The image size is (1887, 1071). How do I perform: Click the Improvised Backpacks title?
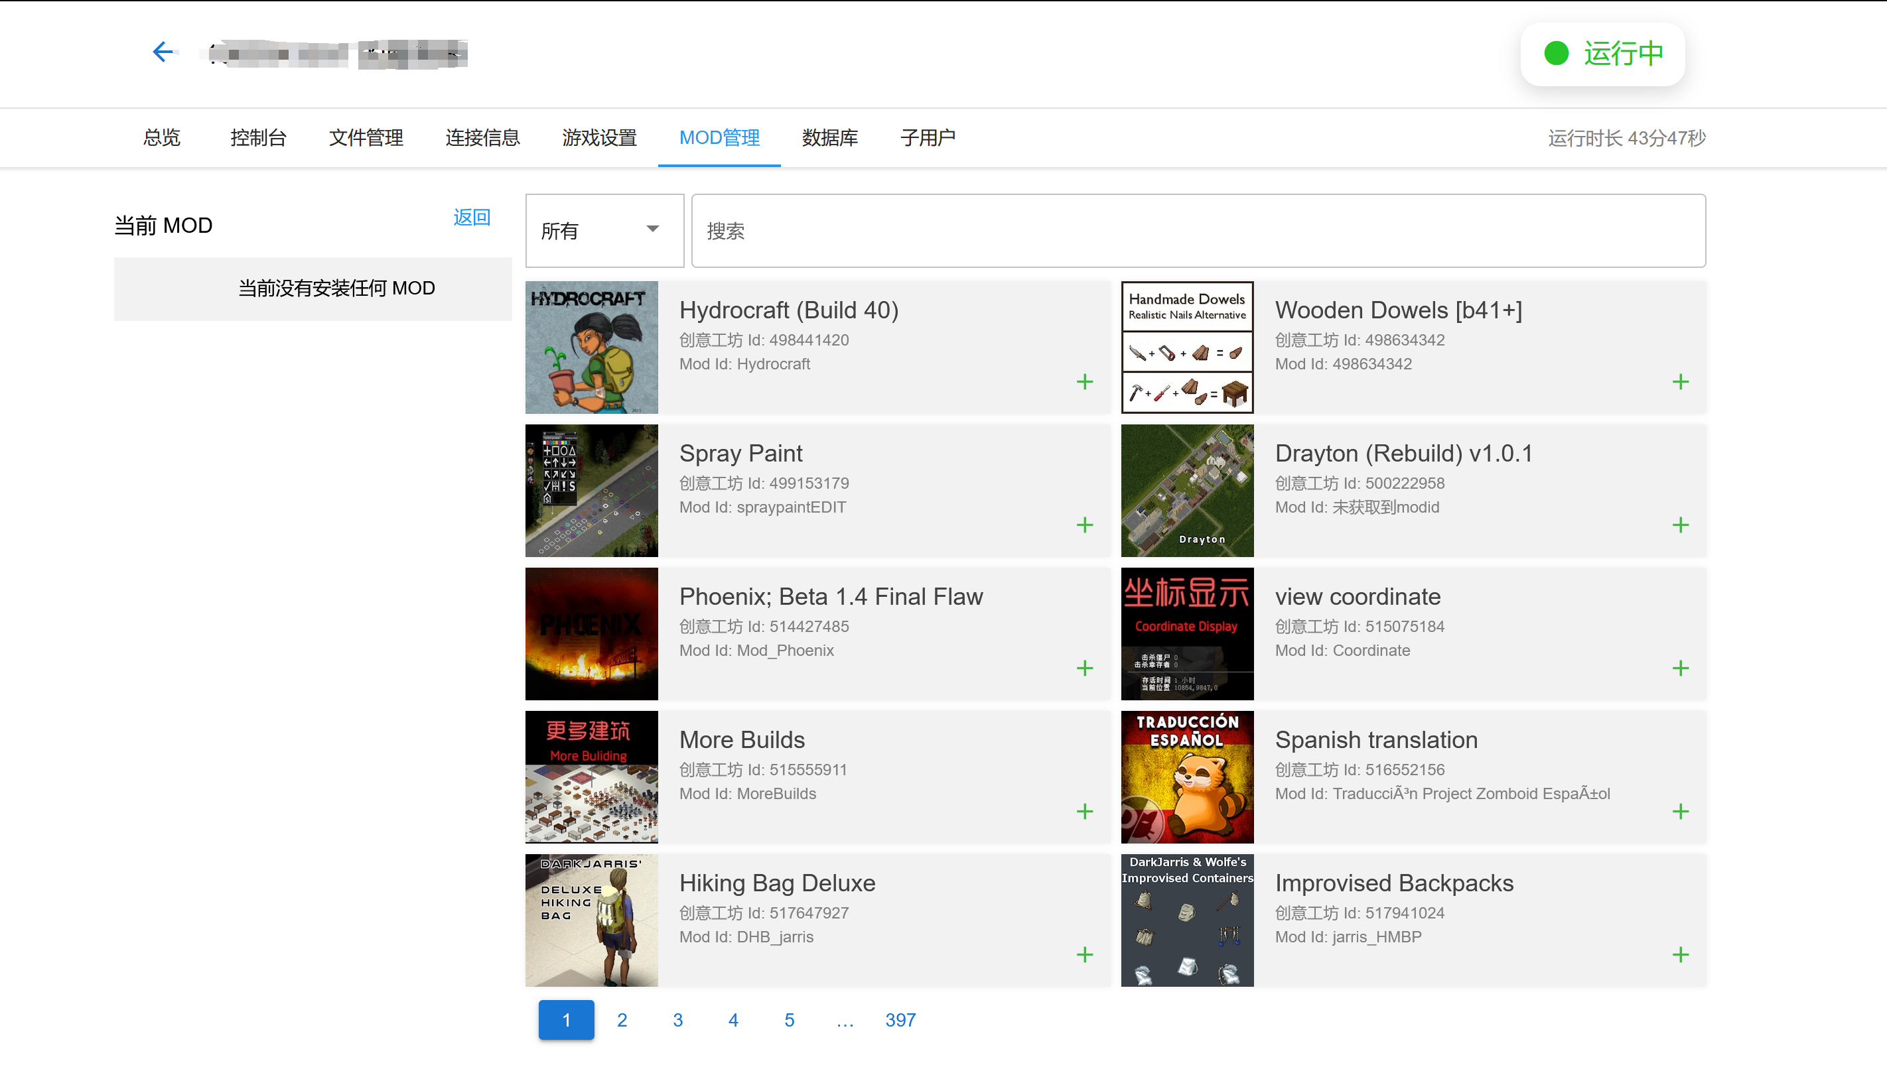(x=1394, y=883)
